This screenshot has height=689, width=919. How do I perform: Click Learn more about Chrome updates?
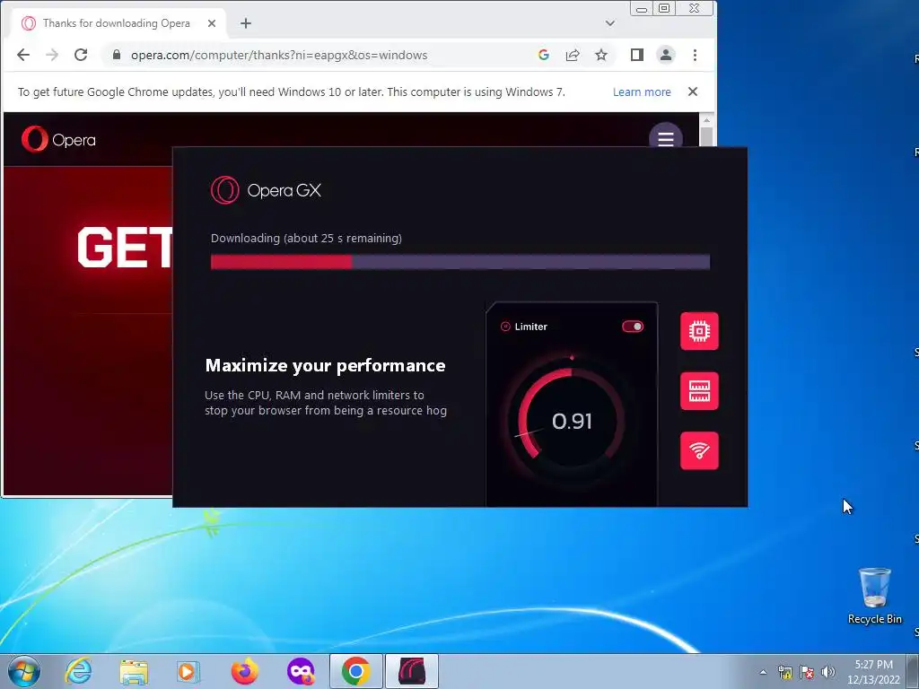click(642, 92)
